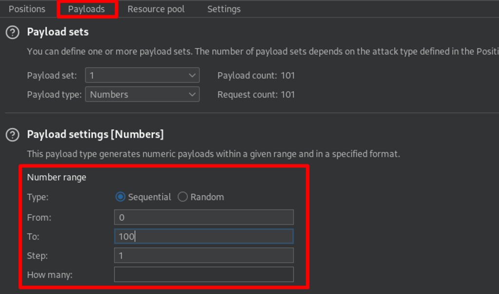The width and height of the screenshot is (499, 294).
Task: Select the Payloads tab
Action: tap(86, 9)
